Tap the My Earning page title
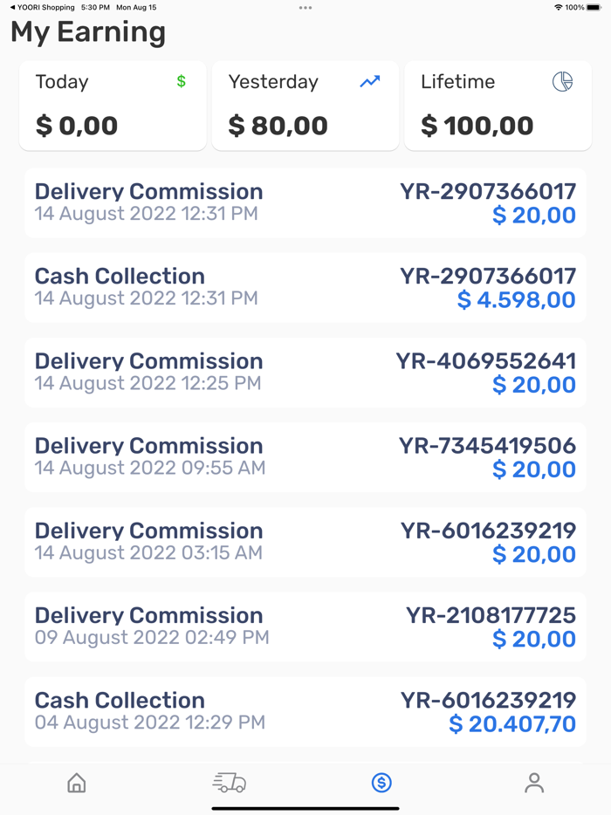Viewport: 611px width, 815px height. (87, 32)
